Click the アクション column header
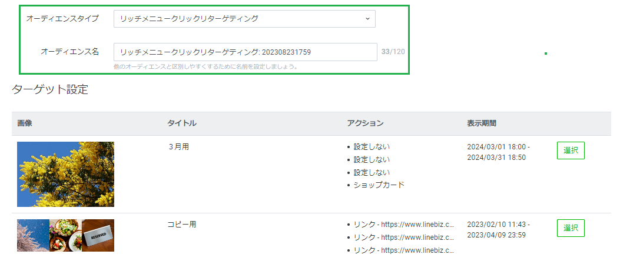This screenshot has height=271, width=620. coord(365,123)
